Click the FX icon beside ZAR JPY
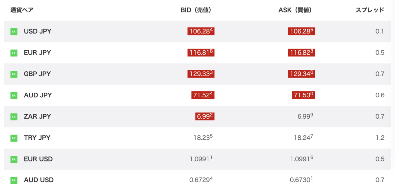The height and width of the screenshot is (189, 395). click(14, 117)
